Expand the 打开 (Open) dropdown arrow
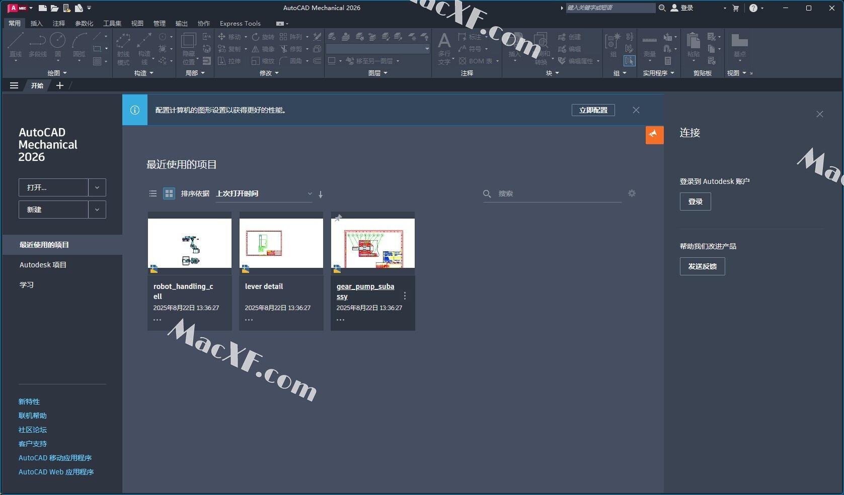844x495 pixels. click(97, 187)
